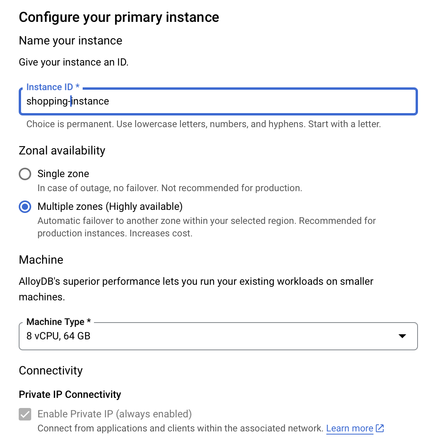Click the 'Enable Private IP (always enabled)' label

(x=115, y=414)
